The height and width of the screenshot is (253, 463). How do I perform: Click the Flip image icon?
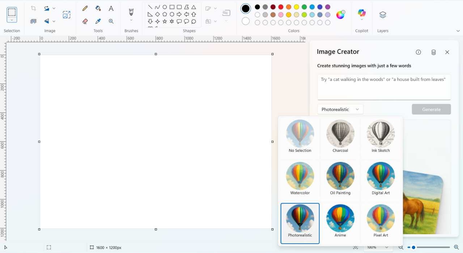click(46, 21)
